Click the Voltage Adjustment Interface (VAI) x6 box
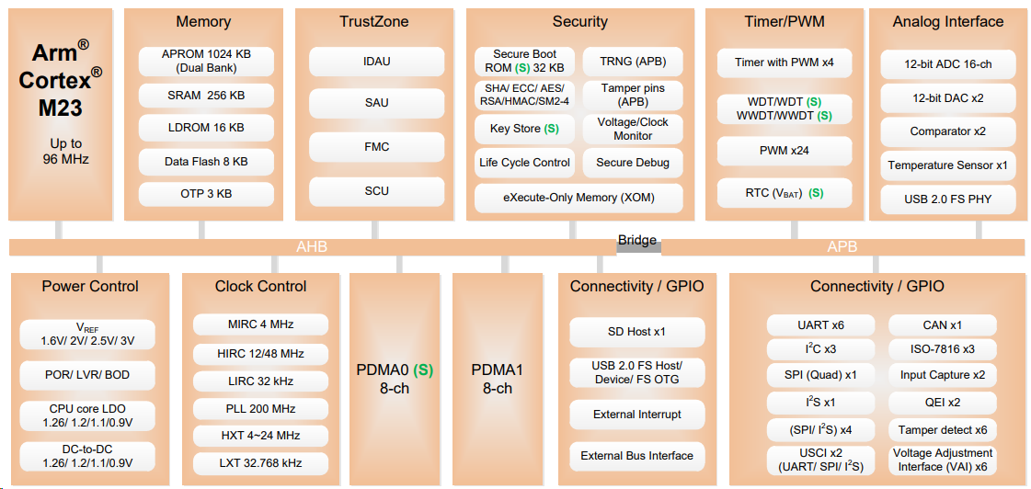 (x=942, y=461)
